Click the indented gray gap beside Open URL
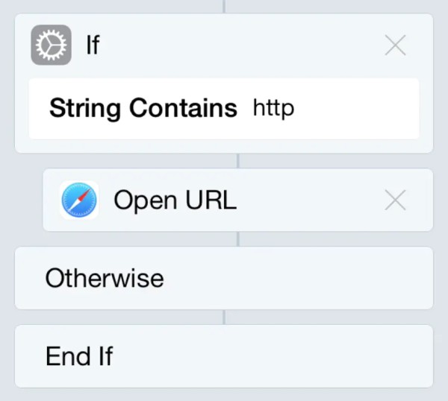Image resolution: width=448 pixels, height=401 pixels. (x=28, y=200)
